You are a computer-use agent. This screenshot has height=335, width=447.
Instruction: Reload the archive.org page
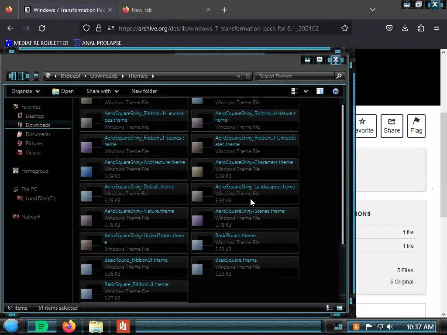coord(42,28)
